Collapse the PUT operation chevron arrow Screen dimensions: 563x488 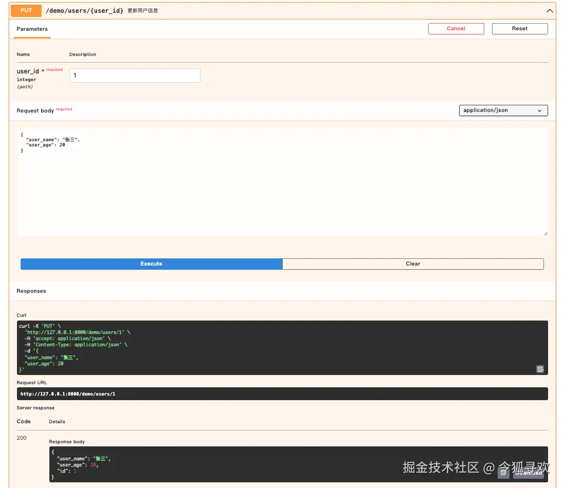[x=549, y=11]
